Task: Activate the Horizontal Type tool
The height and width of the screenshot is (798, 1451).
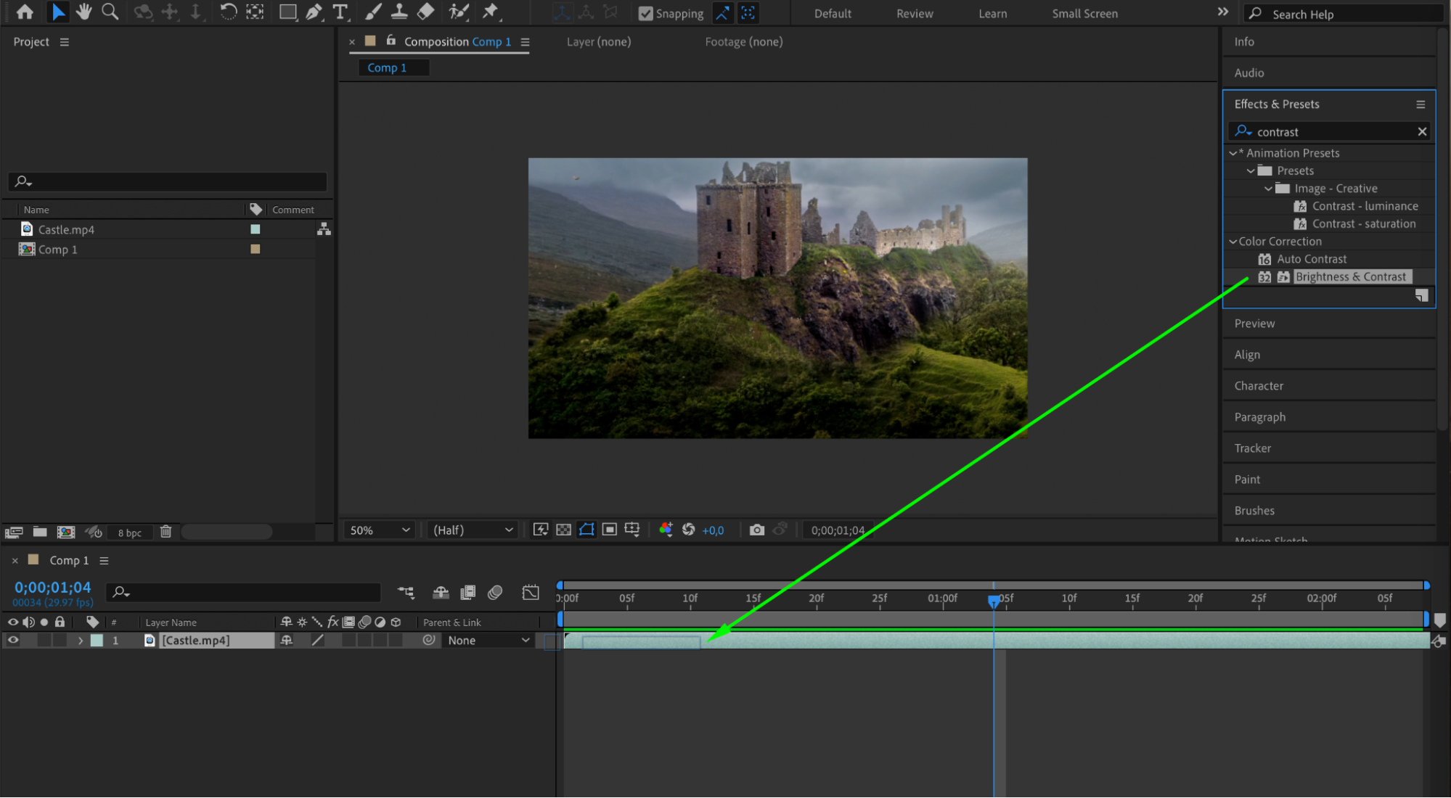Action: click(x=340, y=12)
